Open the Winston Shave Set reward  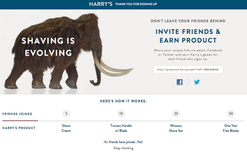click(x=176, y=128)
